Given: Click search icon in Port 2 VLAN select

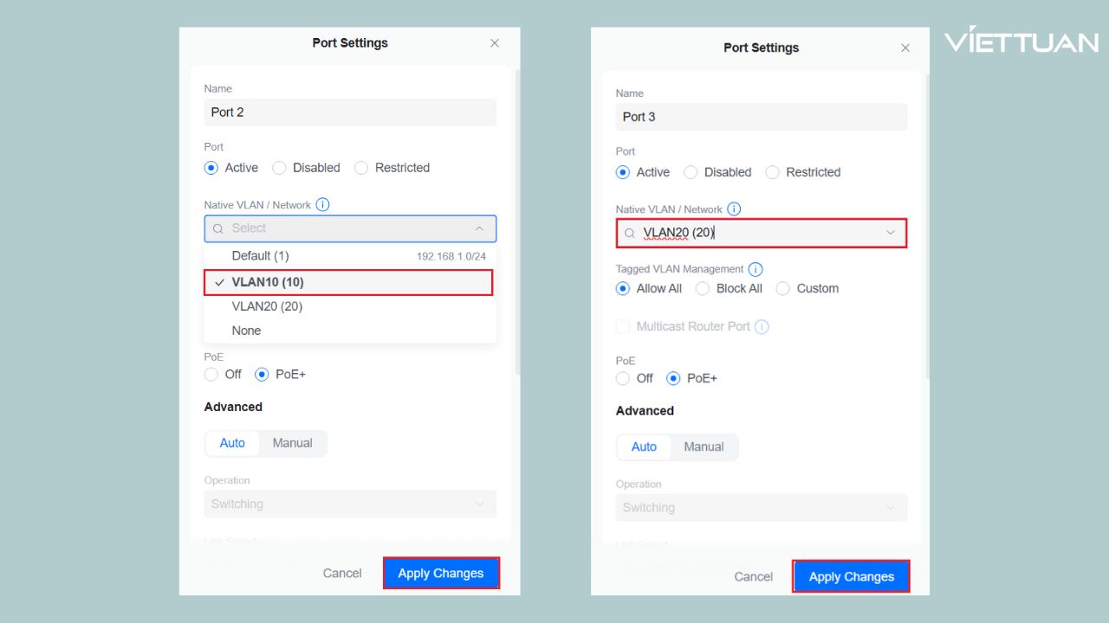Looking at the screenshot, I should coord(218,228).
